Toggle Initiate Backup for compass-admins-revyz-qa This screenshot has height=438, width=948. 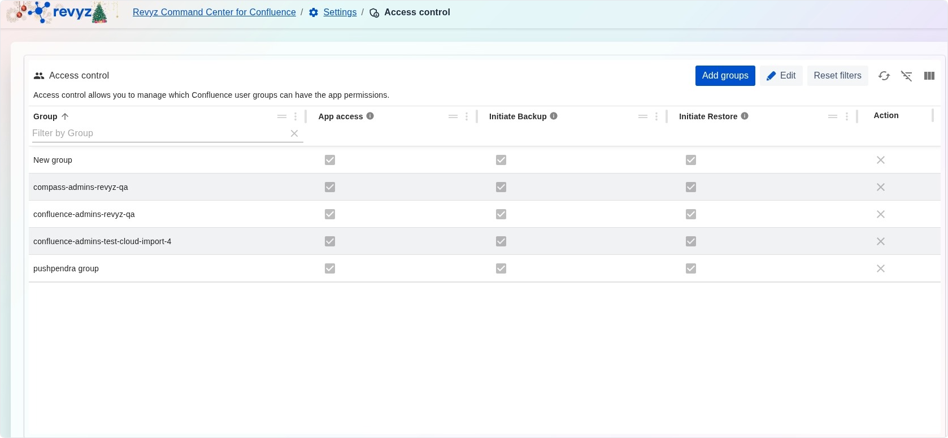tap(501, 187)
